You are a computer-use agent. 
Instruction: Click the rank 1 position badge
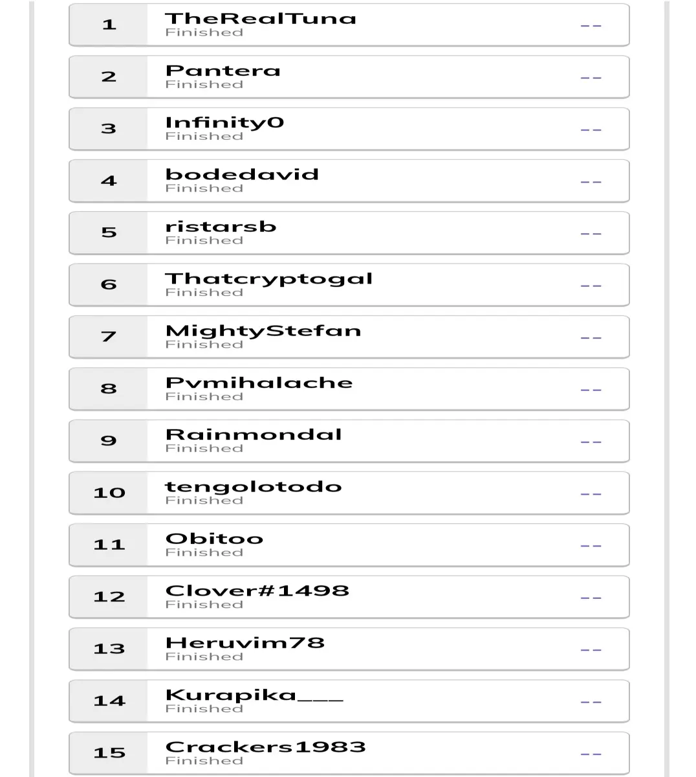click(x=109, y=25)
